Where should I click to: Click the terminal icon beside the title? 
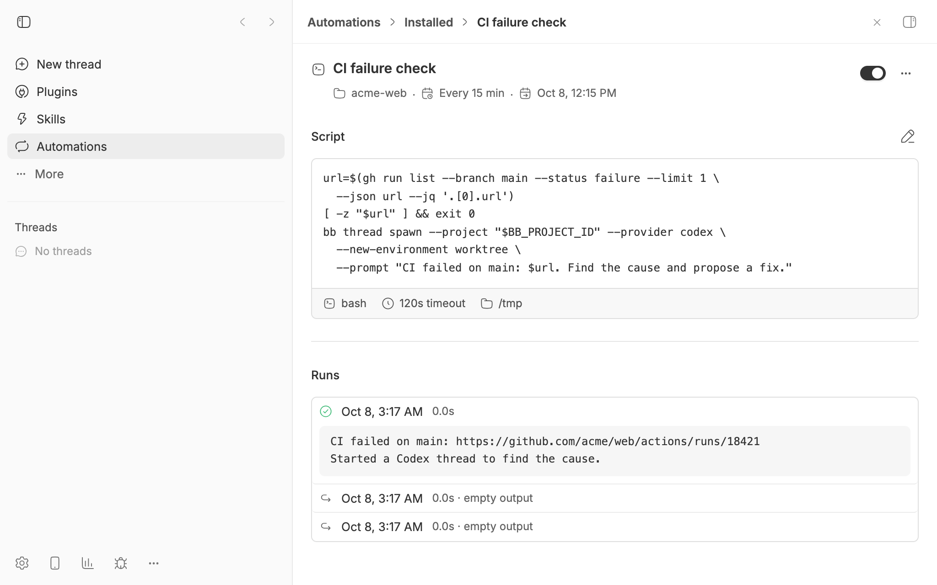(x=318, y=69)
